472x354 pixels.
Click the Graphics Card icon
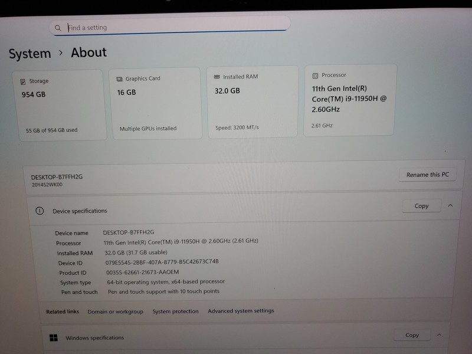click(x=120, y=79)
